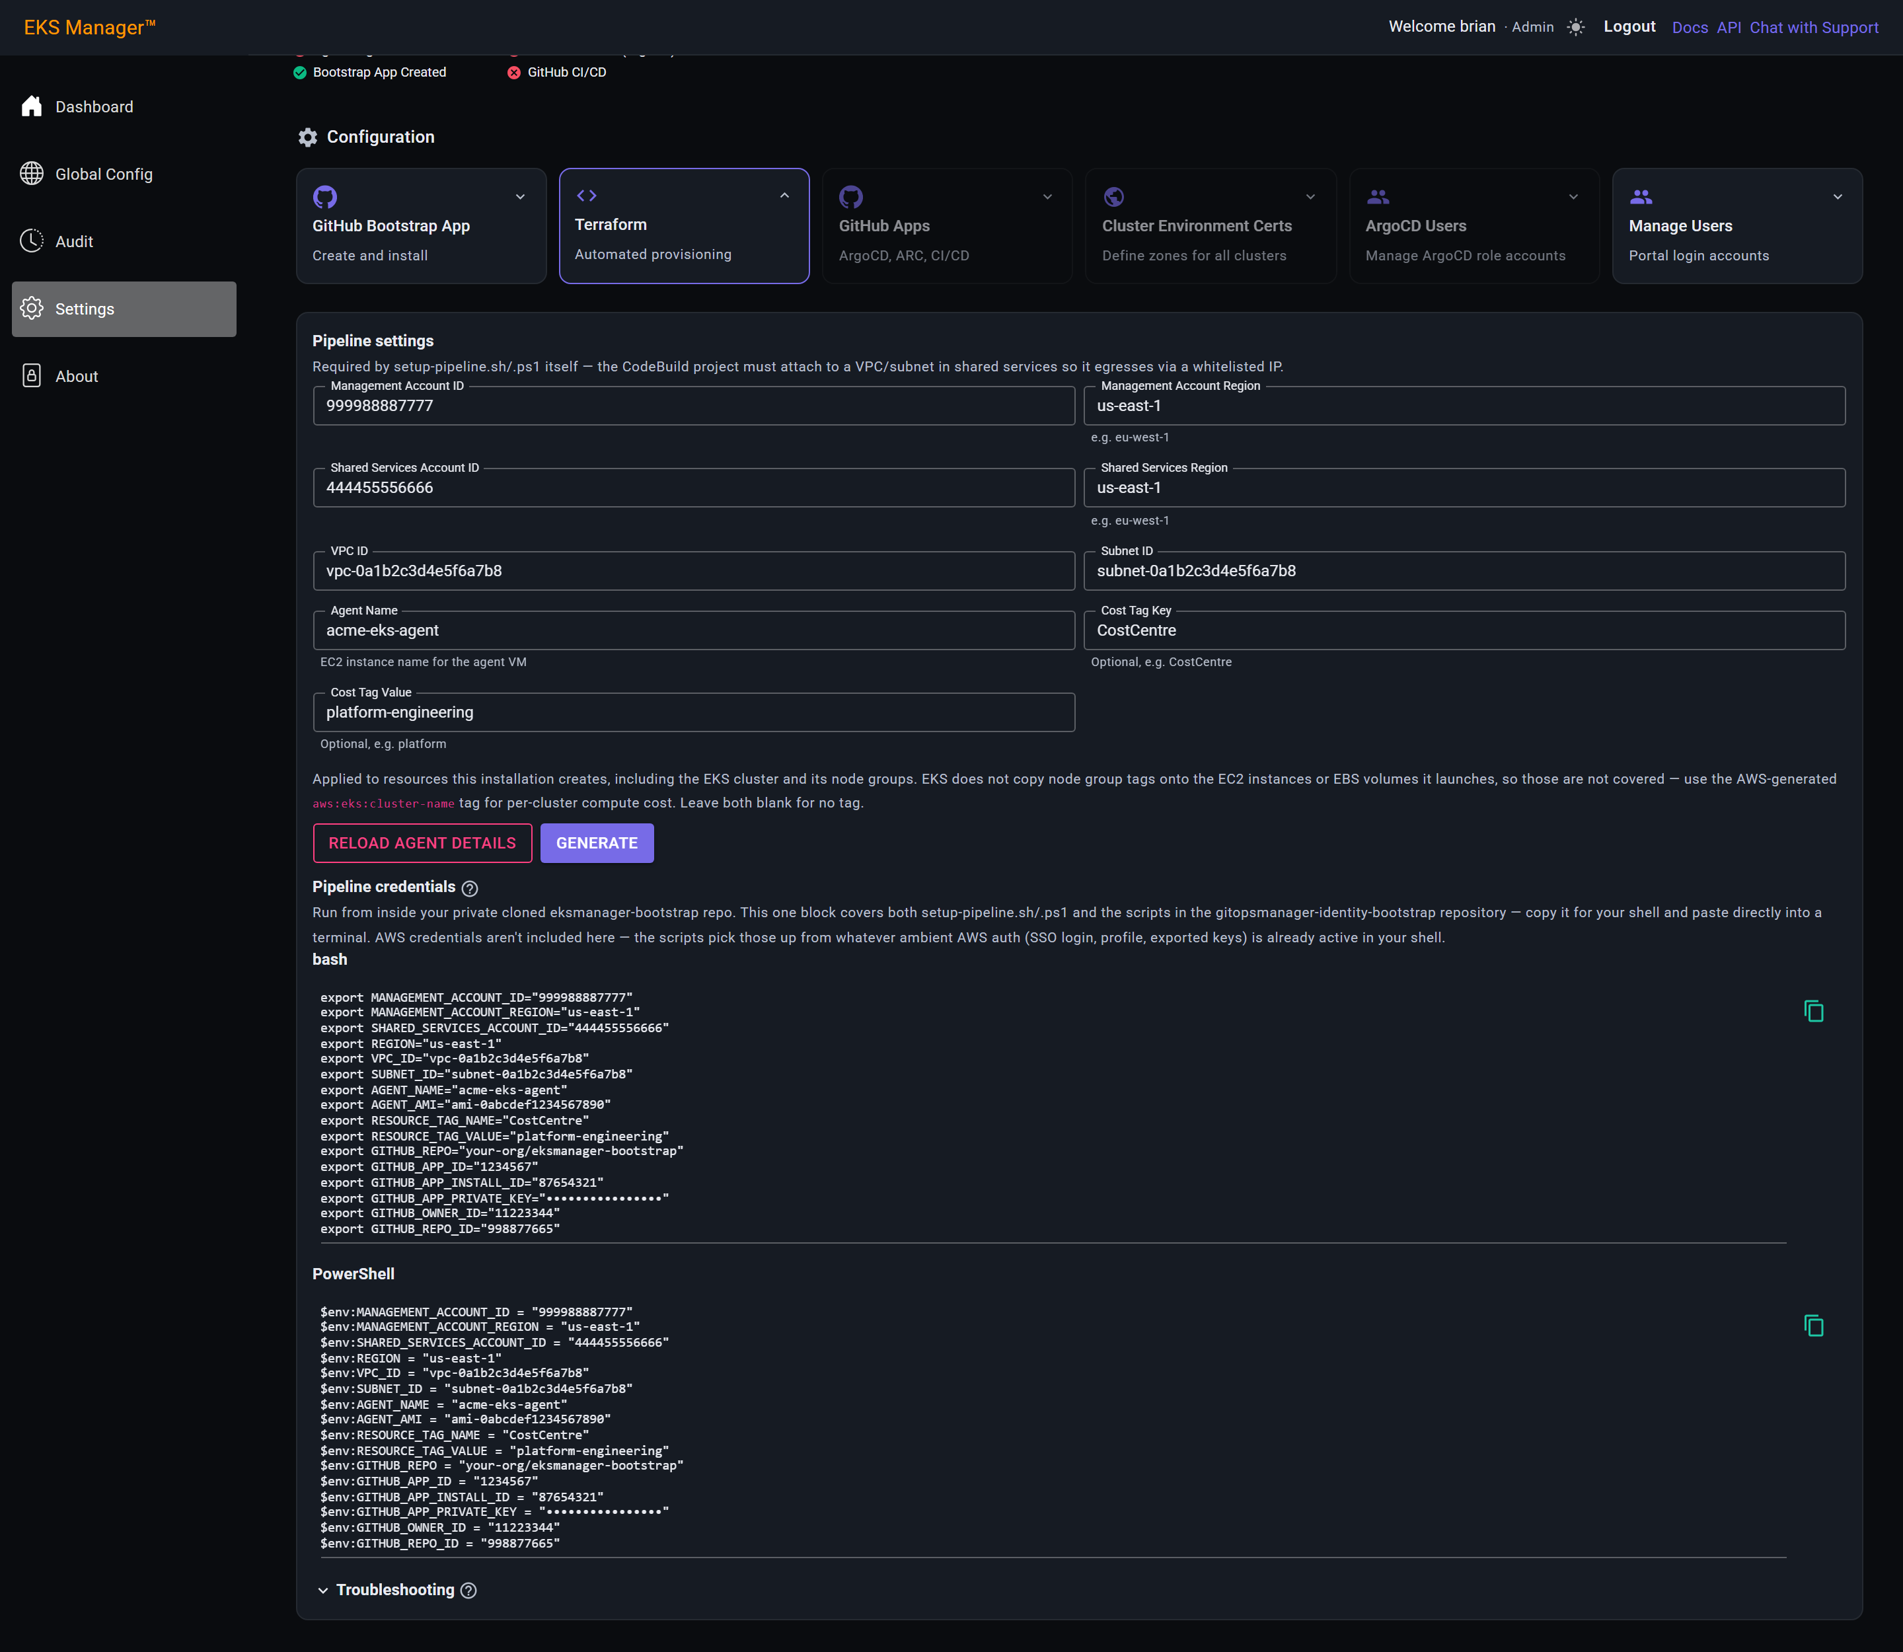Expand the ArgoCD Users card chevron
1903x1652 pixels.
point(1574,196)
